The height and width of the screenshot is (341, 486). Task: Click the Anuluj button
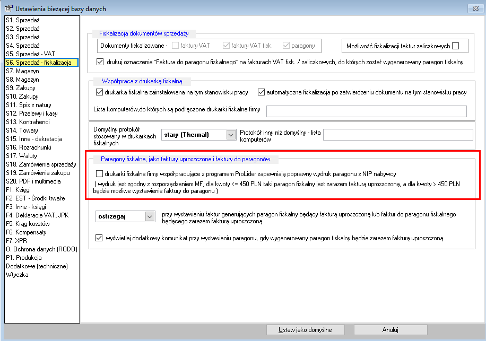click(x=390, y=330)
